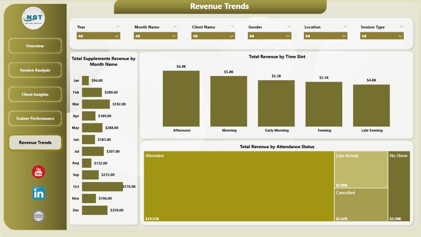Open the Trainer Performance page

click(35, 118)
